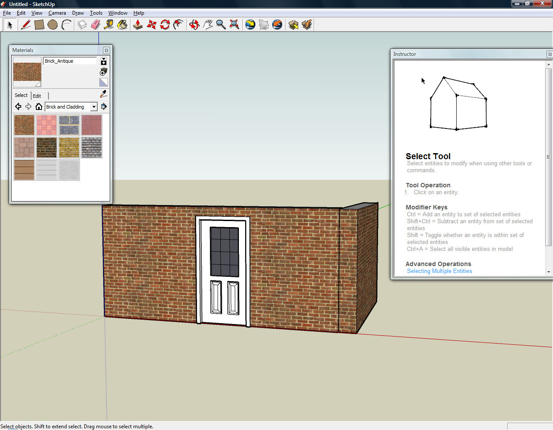Open the materials Details flyout menu
This screenshot has height=430, width=553.
pos(104,107)
